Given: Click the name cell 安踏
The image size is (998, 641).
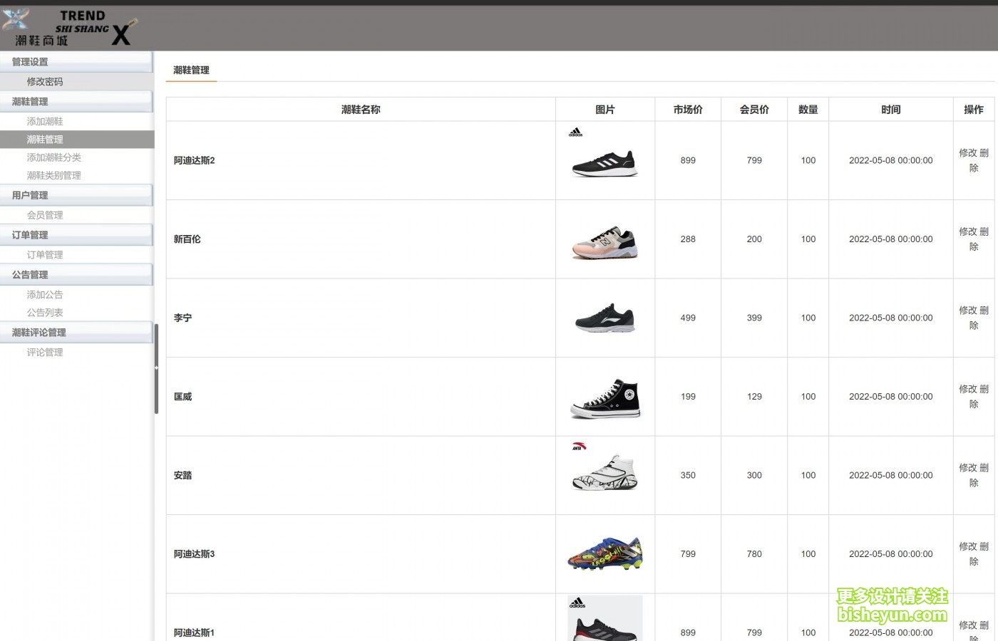Looking at the screenshot, I should click(x=182, y=475).
